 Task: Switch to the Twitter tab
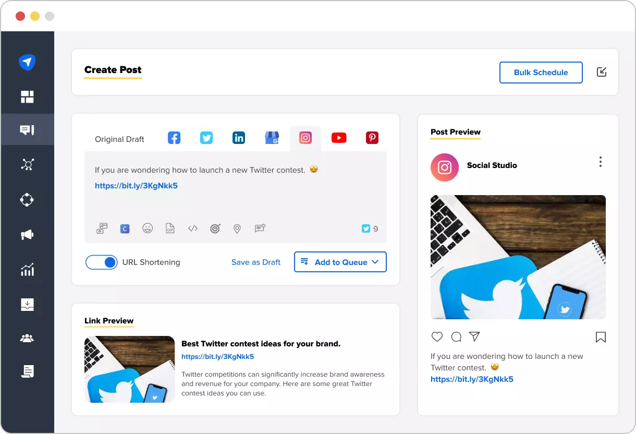tap(206, 138)
